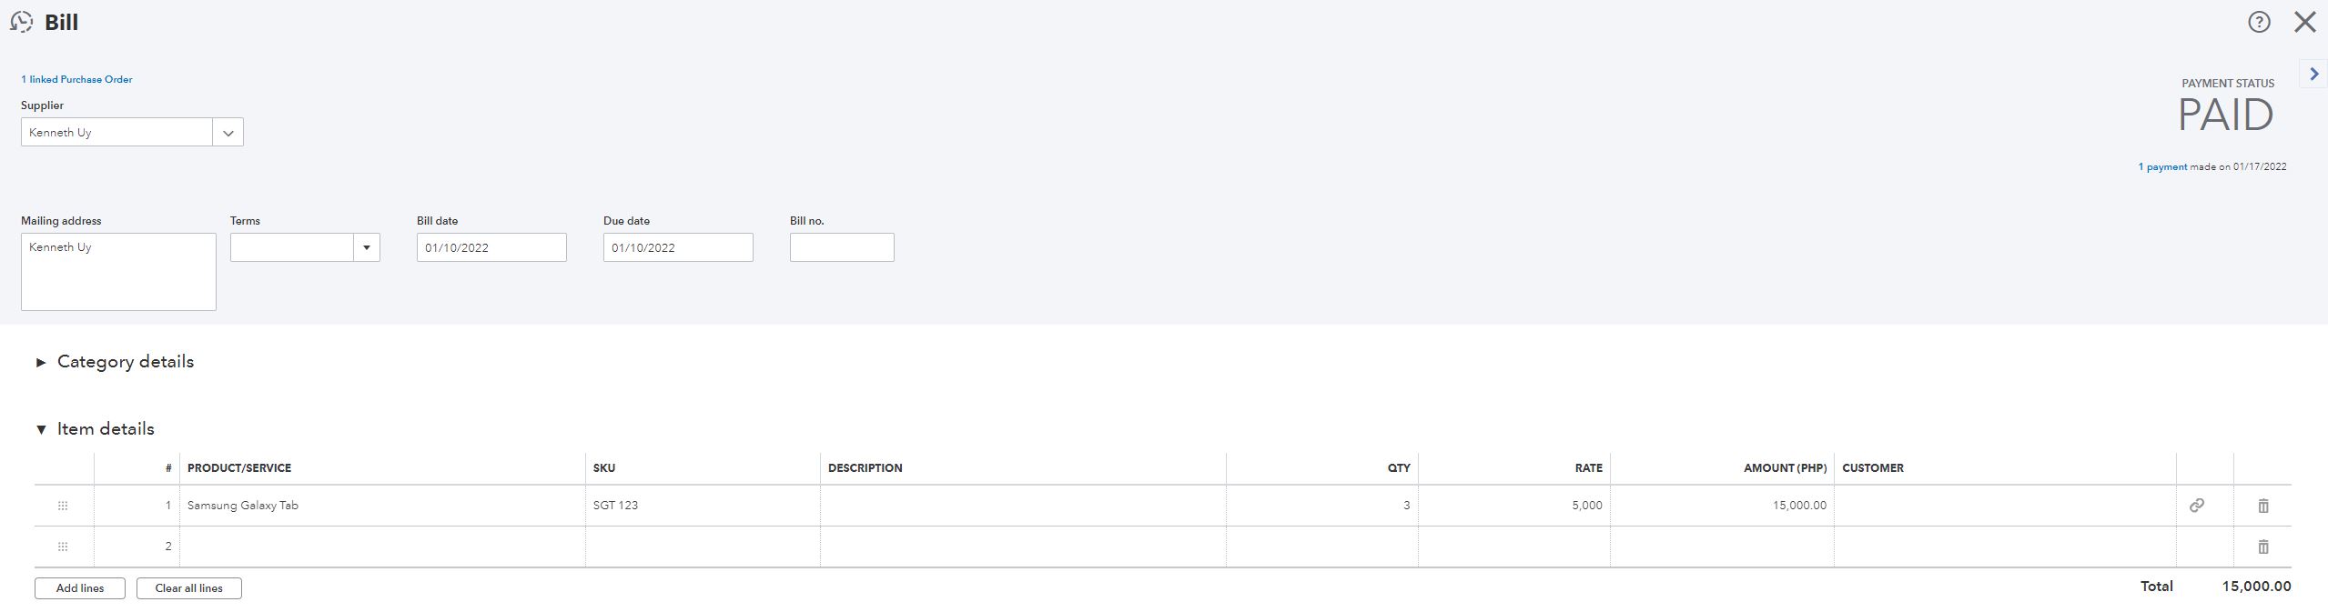Click the Bill date field
The width and height of the screenshot is (2328, 612).
coord(491,247)
